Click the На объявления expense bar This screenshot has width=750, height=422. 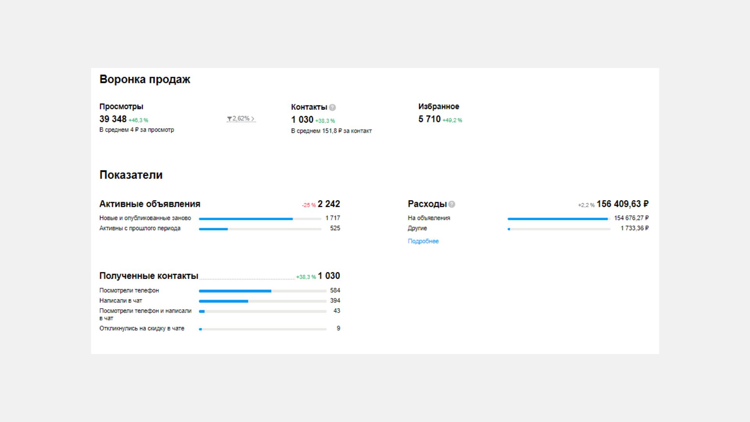point(559,219)
